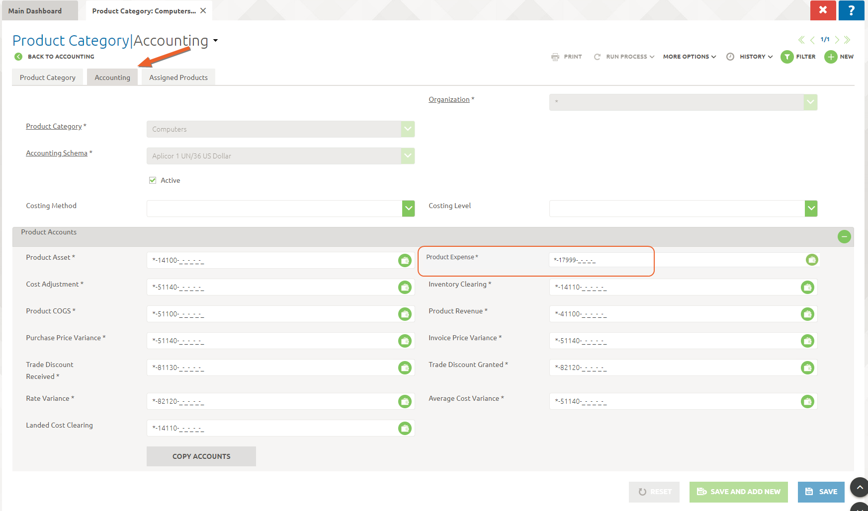Click the green Filter funnel icon

click(787, 57)
